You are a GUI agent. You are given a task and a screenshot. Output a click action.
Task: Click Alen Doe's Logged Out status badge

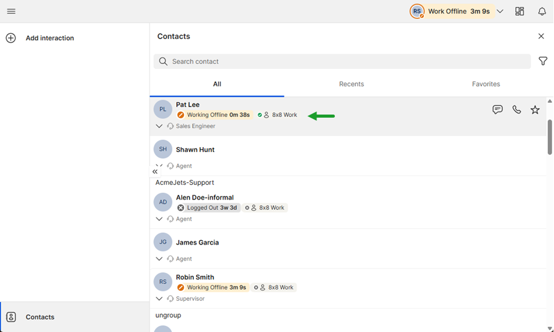point(208,208)
